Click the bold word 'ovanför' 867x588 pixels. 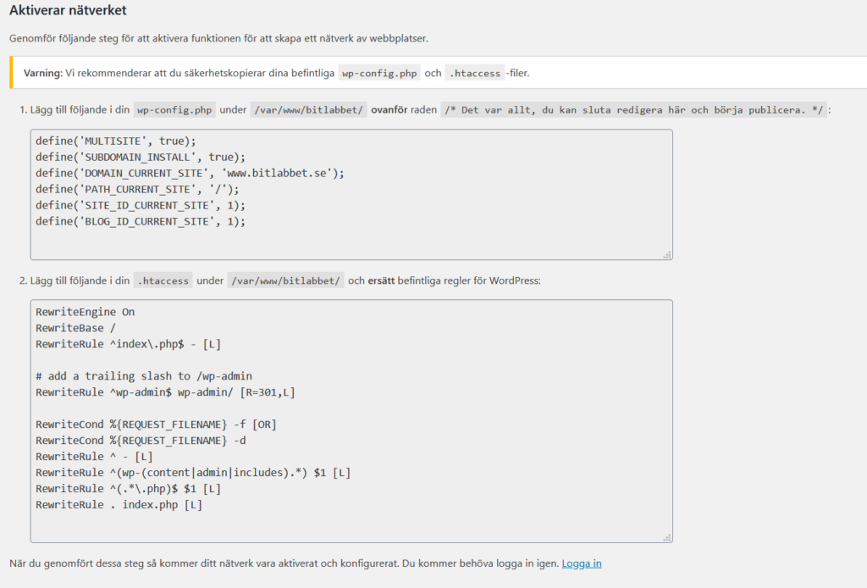[x=389, y=109]
